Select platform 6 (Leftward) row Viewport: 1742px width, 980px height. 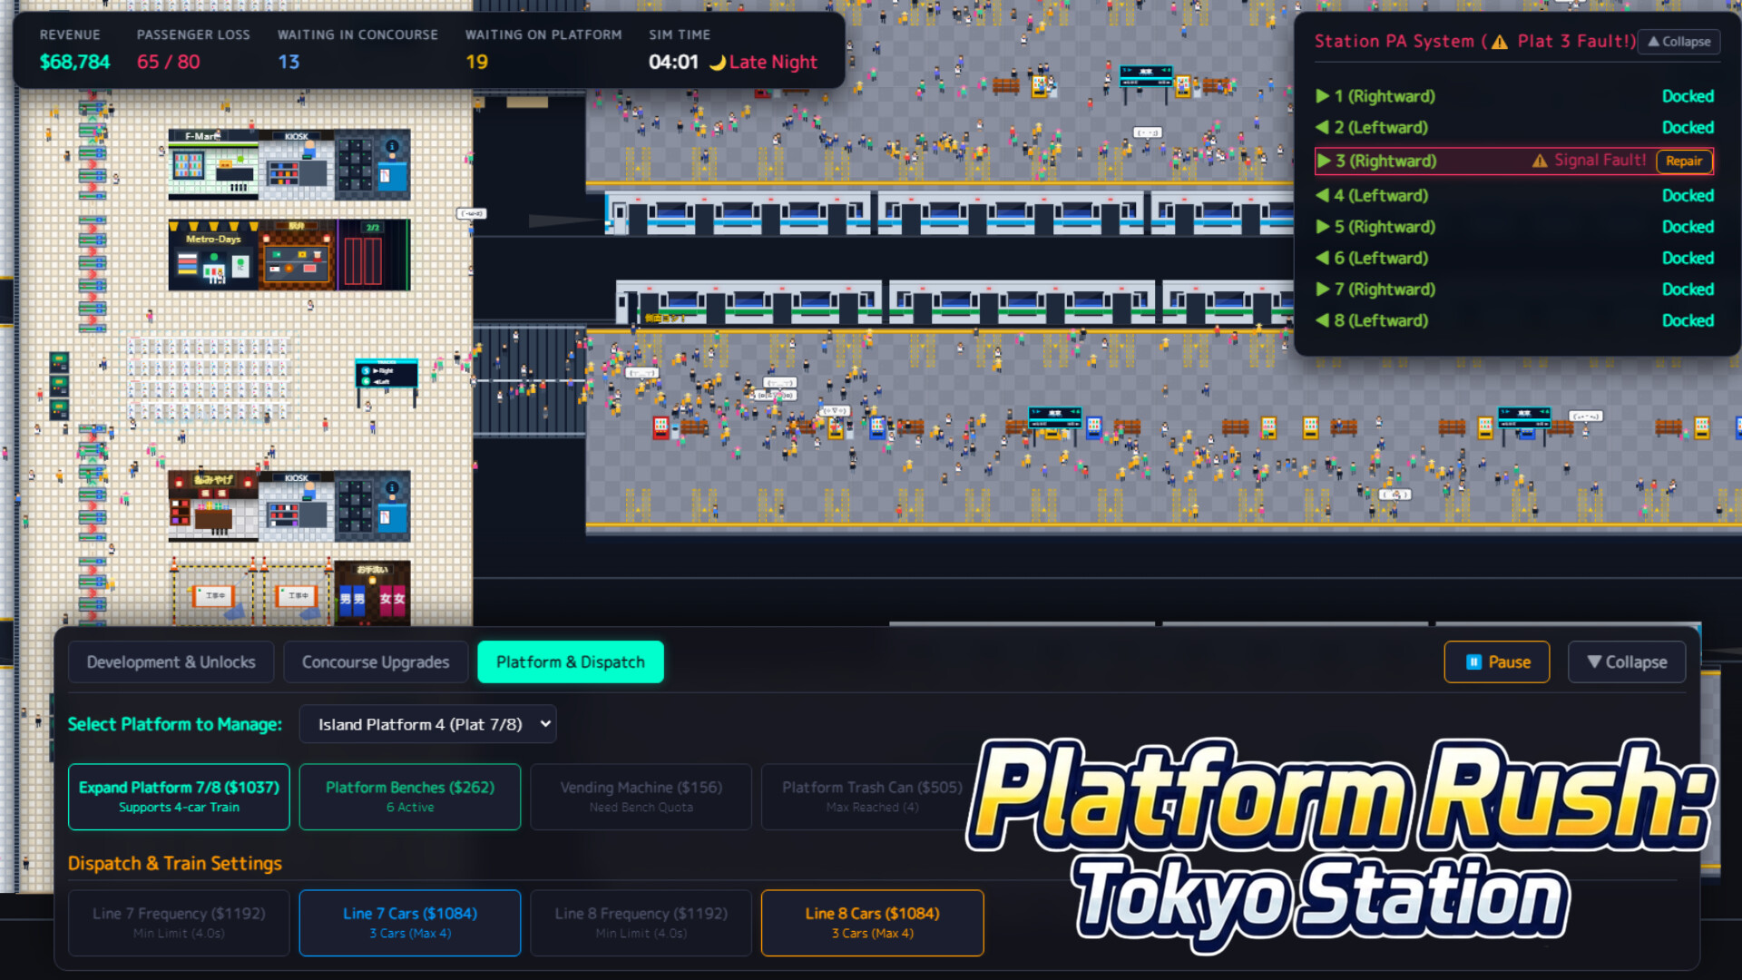click(1514, 259)
